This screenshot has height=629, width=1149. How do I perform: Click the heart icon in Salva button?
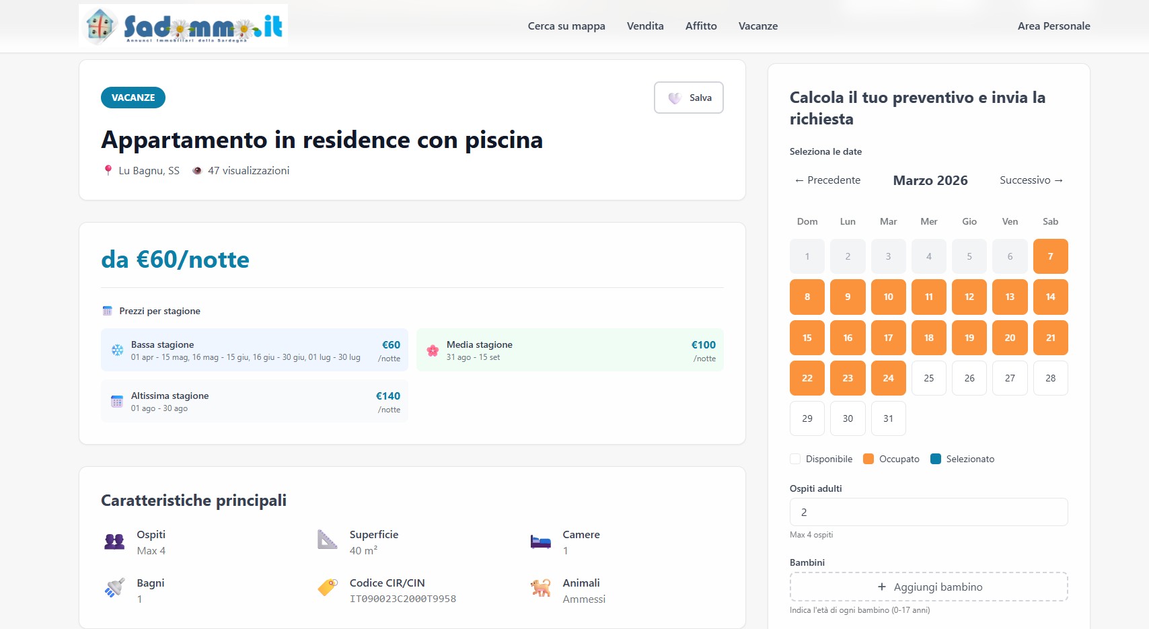coord(675,98)
